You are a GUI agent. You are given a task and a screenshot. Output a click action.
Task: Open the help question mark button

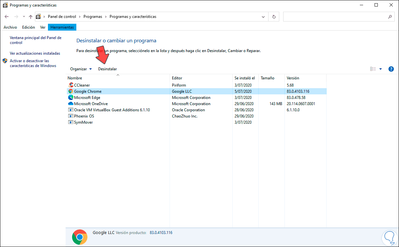(x=391, y=69)
